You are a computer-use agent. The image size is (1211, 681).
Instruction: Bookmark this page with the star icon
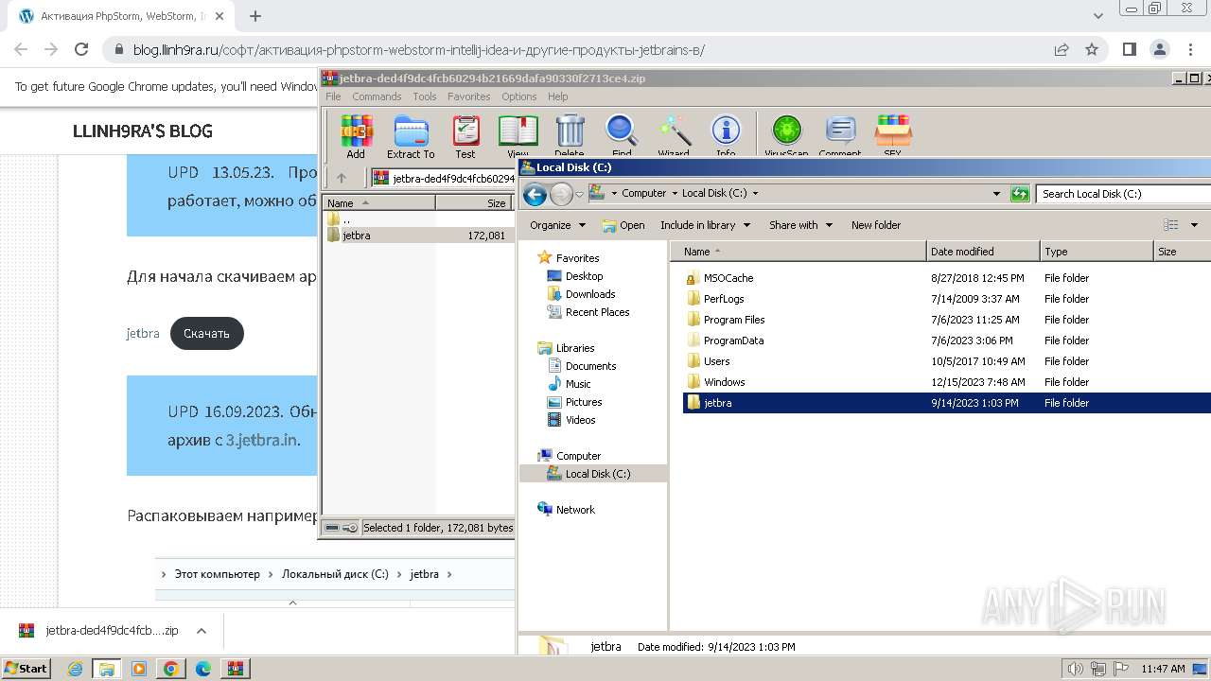pos(1092,49)
